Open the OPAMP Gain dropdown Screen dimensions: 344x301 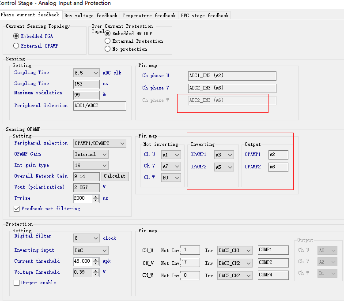pyautogui.click(x=91, y=154)
